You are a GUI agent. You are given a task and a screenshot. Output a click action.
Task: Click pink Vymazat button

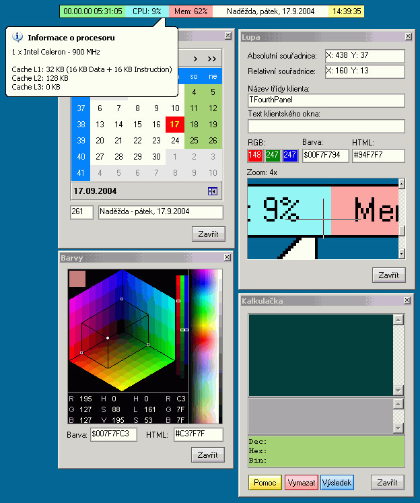click(302, 483)
